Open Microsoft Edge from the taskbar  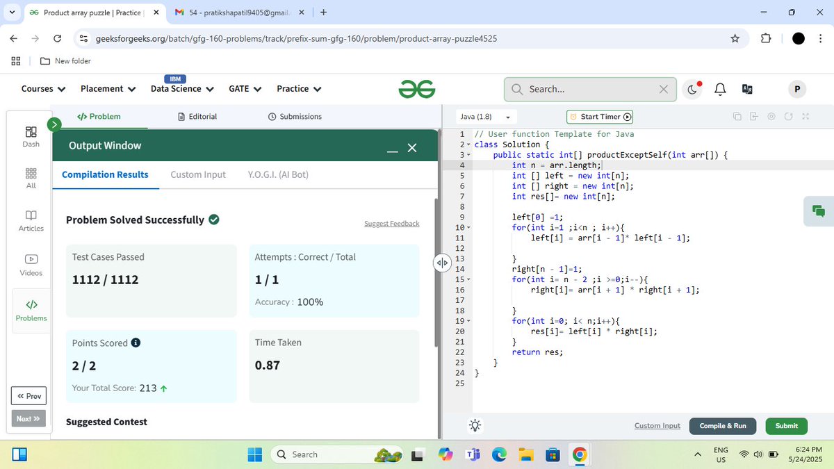point(499,454)
